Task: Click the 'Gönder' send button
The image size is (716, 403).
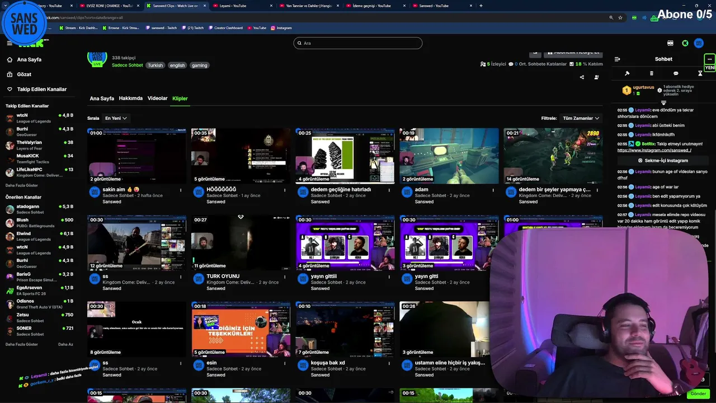Action: pyautogui.click(x=698, y=393)
